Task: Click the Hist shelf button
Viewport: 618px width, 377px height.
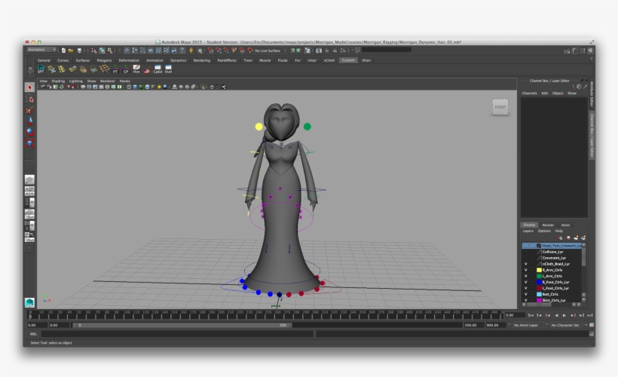Action: coord(136,69)
